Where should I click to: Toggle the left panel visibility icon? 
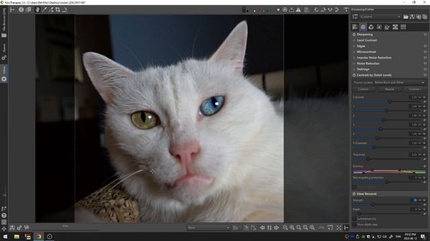click(12, 9)
